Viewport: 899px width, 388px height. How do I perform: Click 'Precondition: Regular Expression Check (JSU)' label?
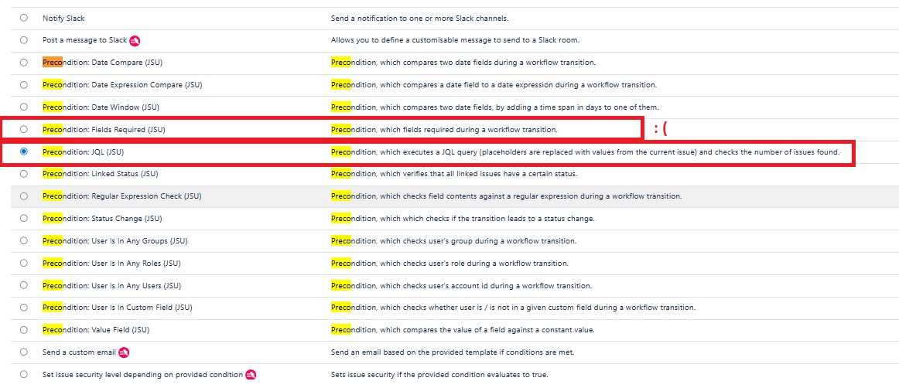(122, 196)
